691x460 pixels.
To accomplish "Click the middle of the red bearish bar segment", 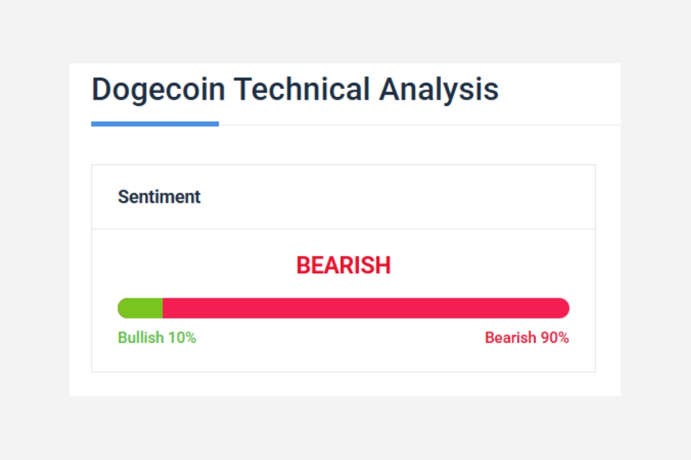I will coord(366,308).
